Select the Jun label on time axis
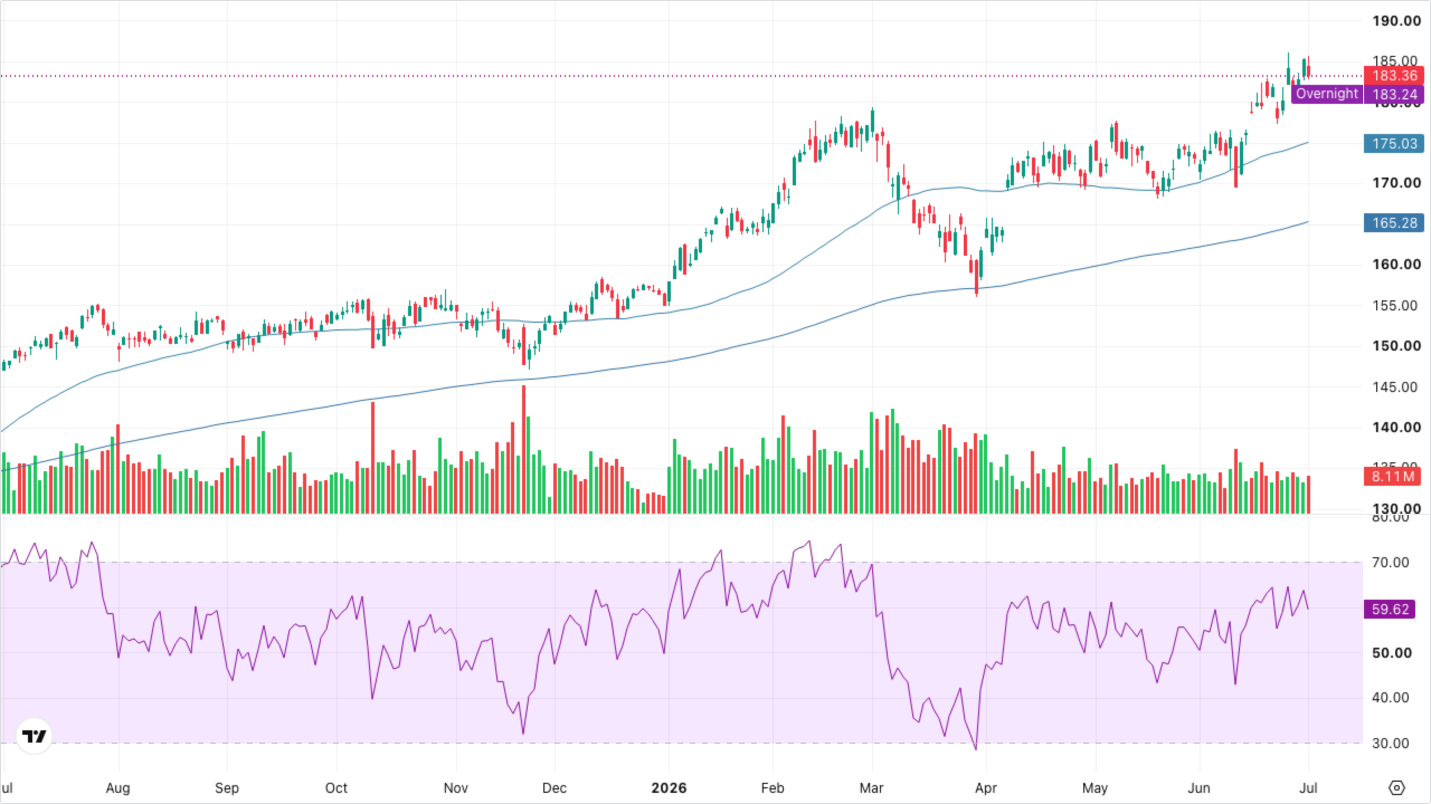This screenshot has height=804, width=1431. (1199, 788)
